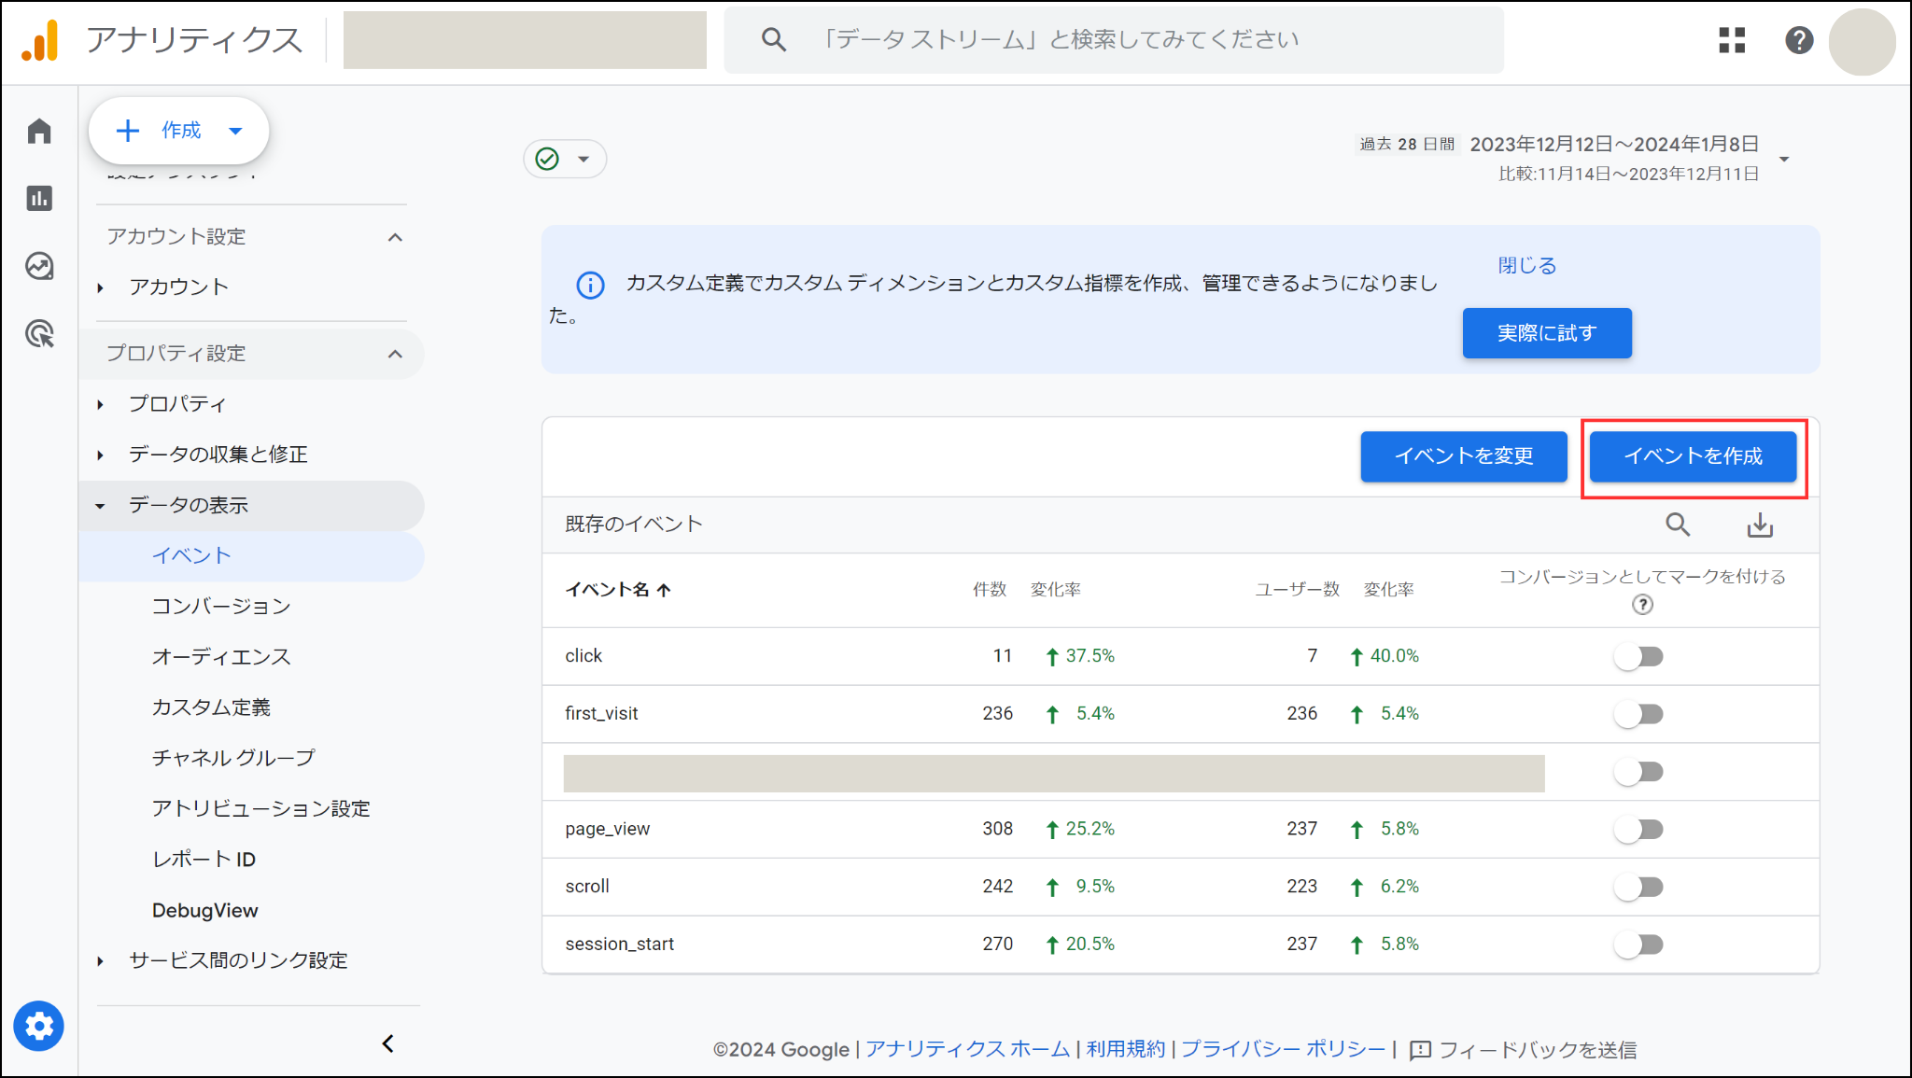This screenshot has width=1912, height=1078.
Task: Open the Explore icon in left rail
Action: (39, 266)
